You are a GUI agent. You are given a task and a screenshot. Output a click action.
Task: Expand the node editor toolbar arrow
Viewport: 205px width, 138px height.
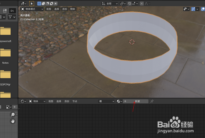pos(19,109)
